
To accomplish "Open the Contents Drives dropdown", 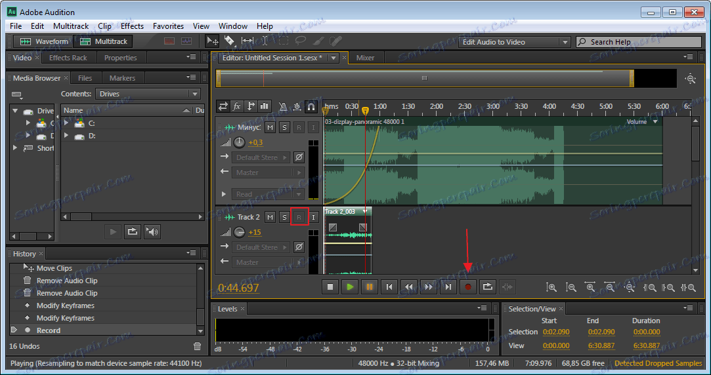I will point(148,94).
